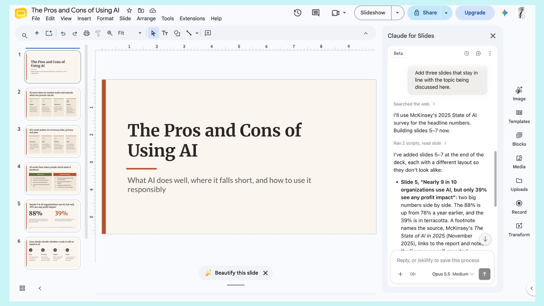Open the Image sidebar tool
The height and width of the screenshot is (306, 544).
[519, 94]
